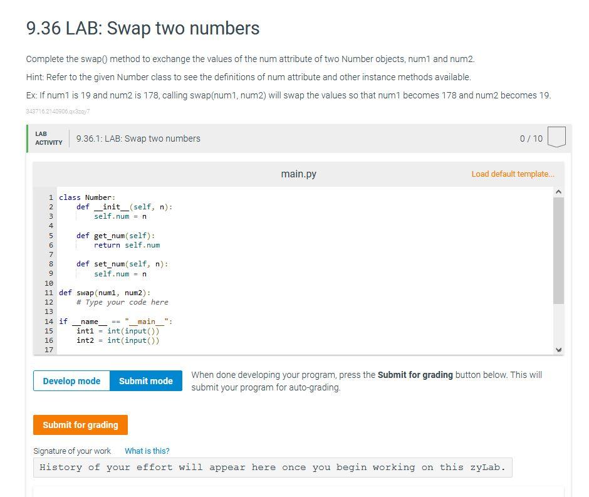Click the swap function definition on line 11
589x497 pixels.
pos(103,293)
